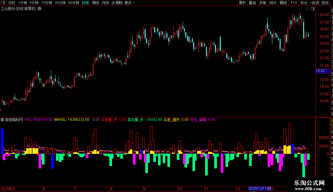The image size is (333, 192).
Task: Click the HSL: 6506379.00 value
Action: (38, 120)
